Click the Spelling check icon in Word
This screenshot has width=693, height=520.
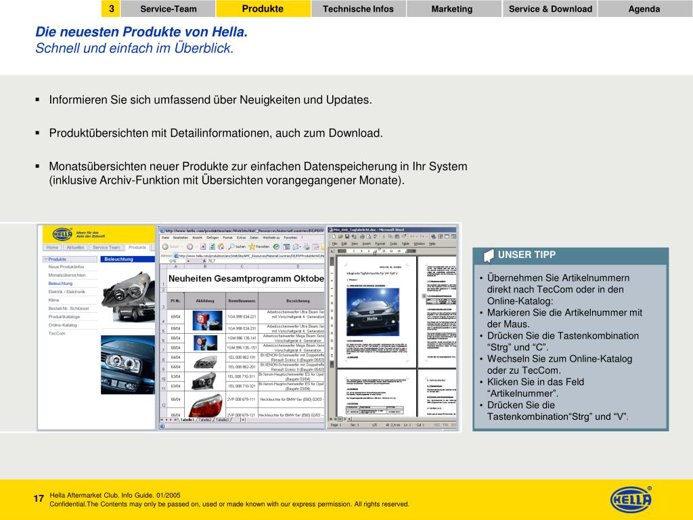pyautogui.click(x=375, y=236)
